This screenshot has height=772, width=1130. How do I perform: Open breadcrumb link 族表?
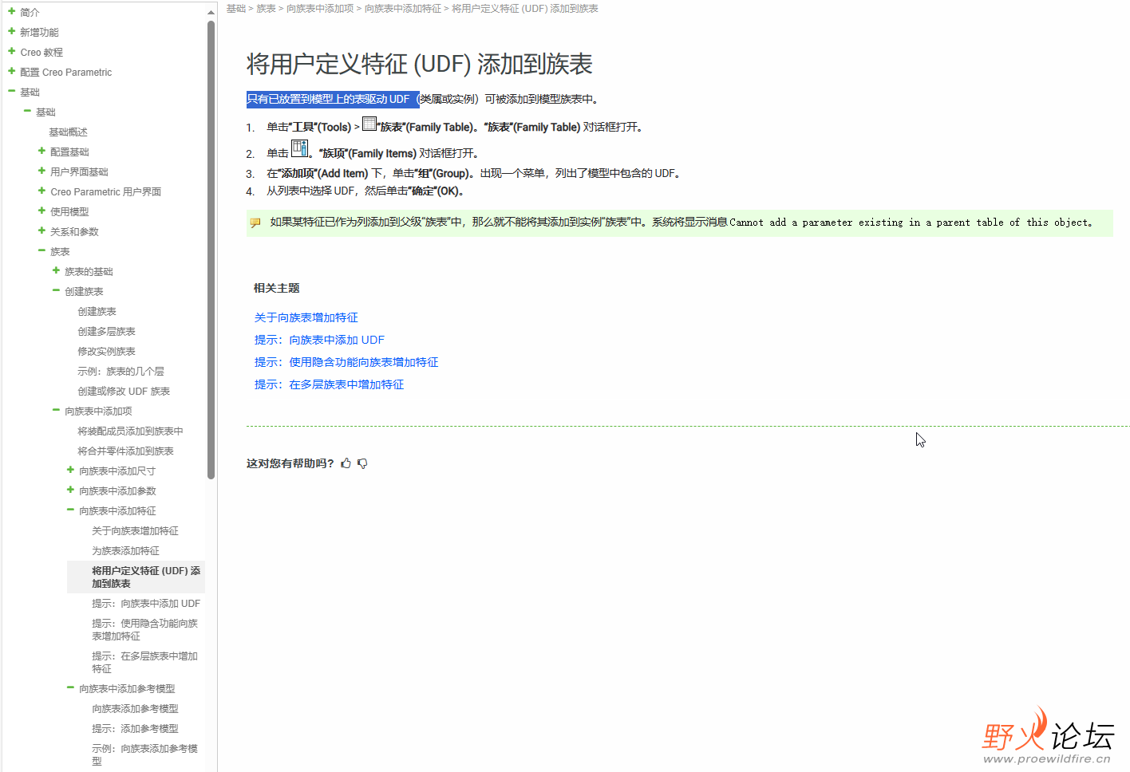point(266,9)
